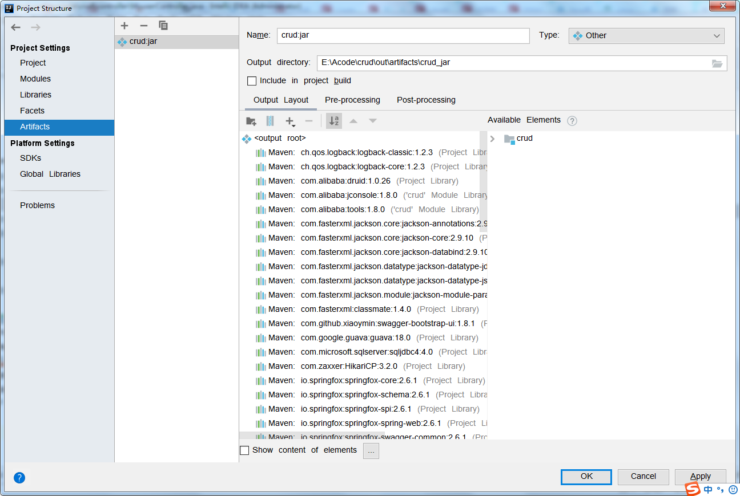Click the smiley icon in IME bar
The image size is (740, 496).
733,489
